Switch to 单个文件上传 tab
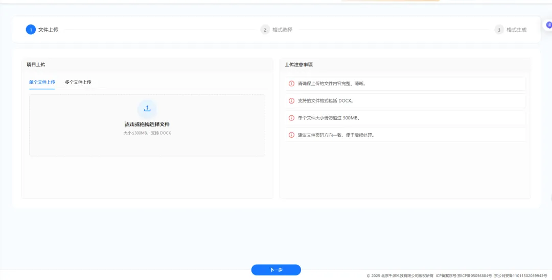Image resolution: width=552 pixels, height=280 pixels. tap(42, 82)
